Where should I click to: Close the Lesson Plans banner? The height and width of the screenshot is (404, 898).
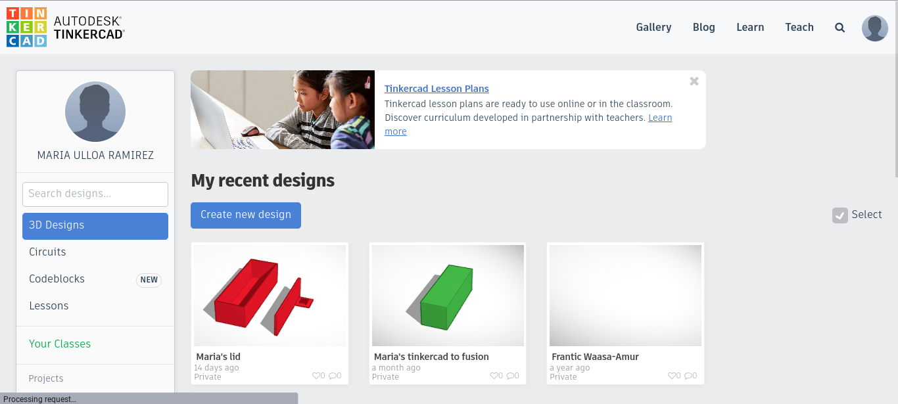pyautogui.click(x=694, y=81)
